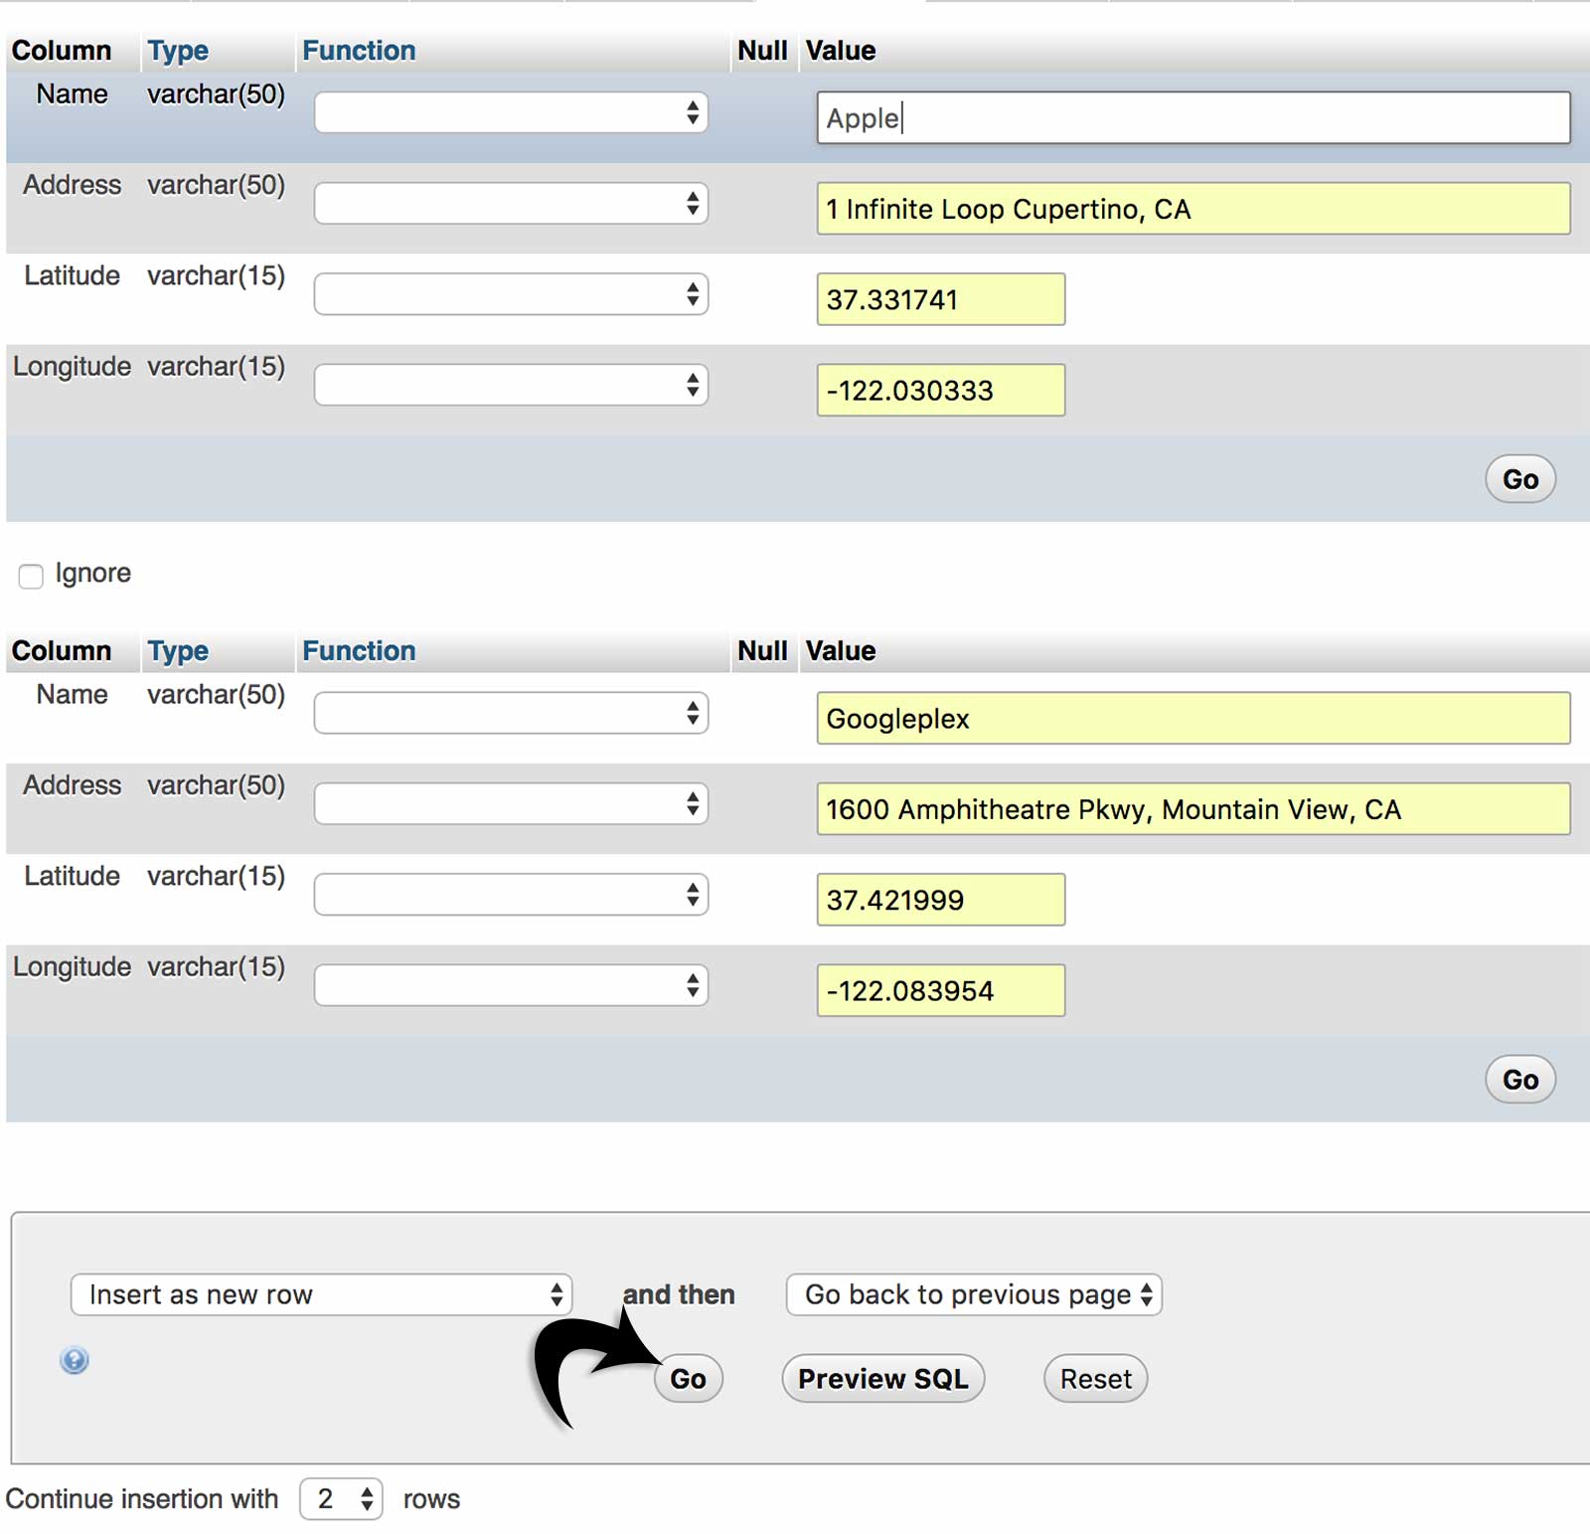Click the Function header link in second table

[x=359, y=651]
